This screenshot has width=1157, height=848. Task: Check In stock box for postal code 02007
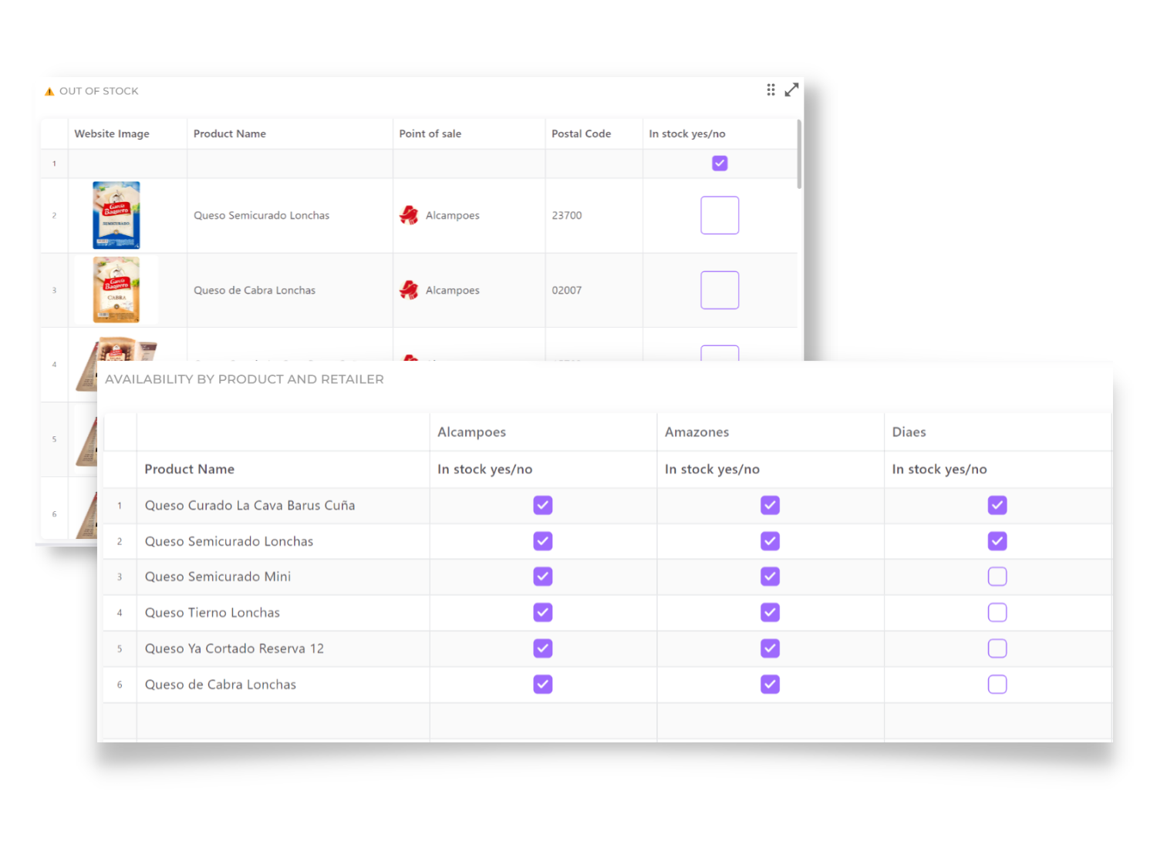click(720, 290)
